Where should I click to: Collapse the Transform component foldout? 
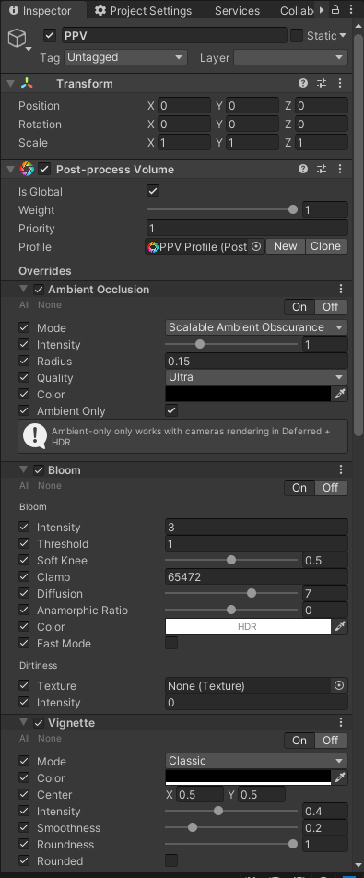click(x=10, y=83)
